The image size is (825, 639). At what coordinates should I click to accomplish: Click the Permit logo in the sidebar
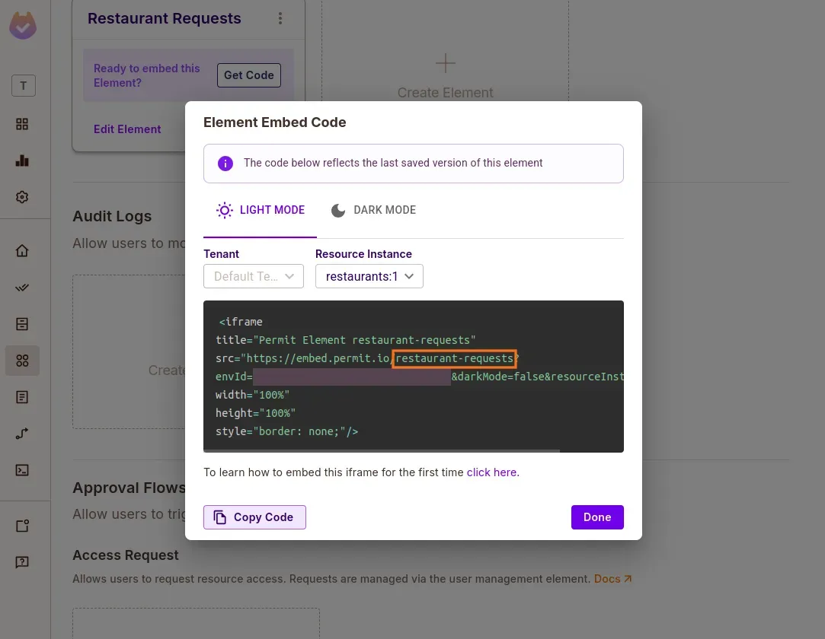tap(23, 25)
